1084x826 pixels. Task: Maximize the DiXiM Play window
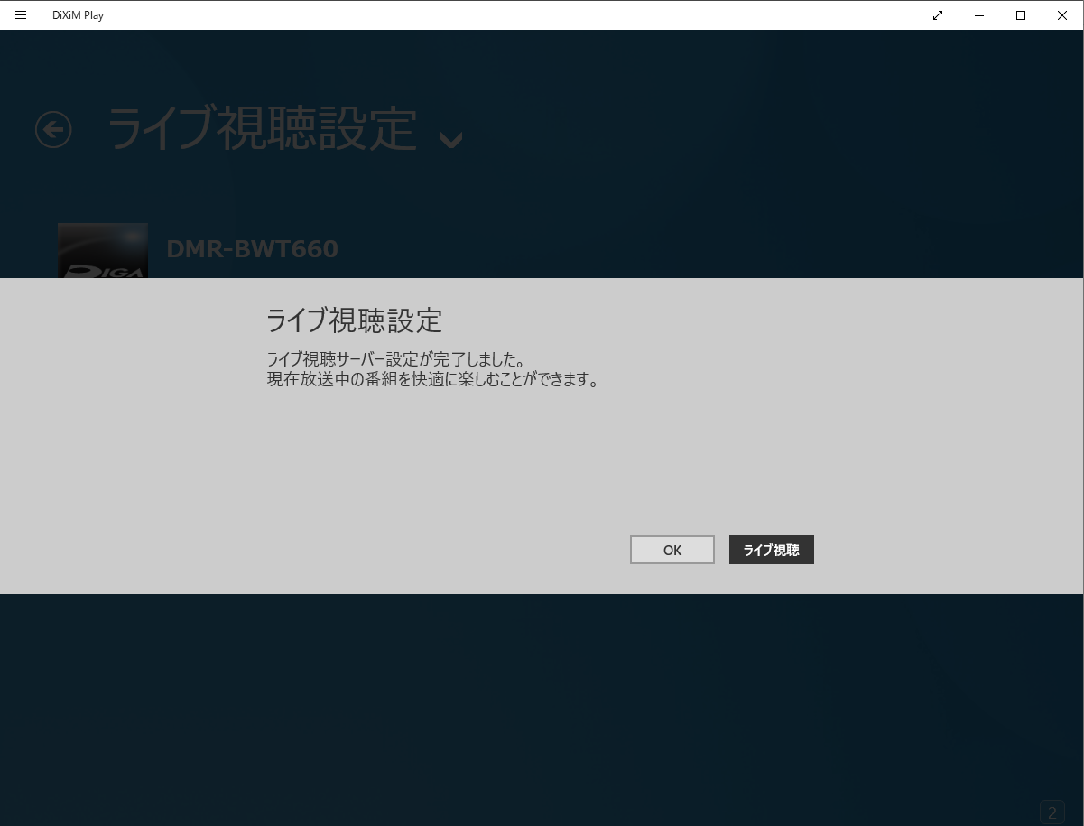(1021, 15)
